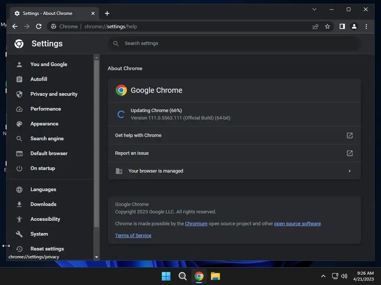Select Downloads in sidebar
Screen dimensions: 381x285
(x=44, y=204)
